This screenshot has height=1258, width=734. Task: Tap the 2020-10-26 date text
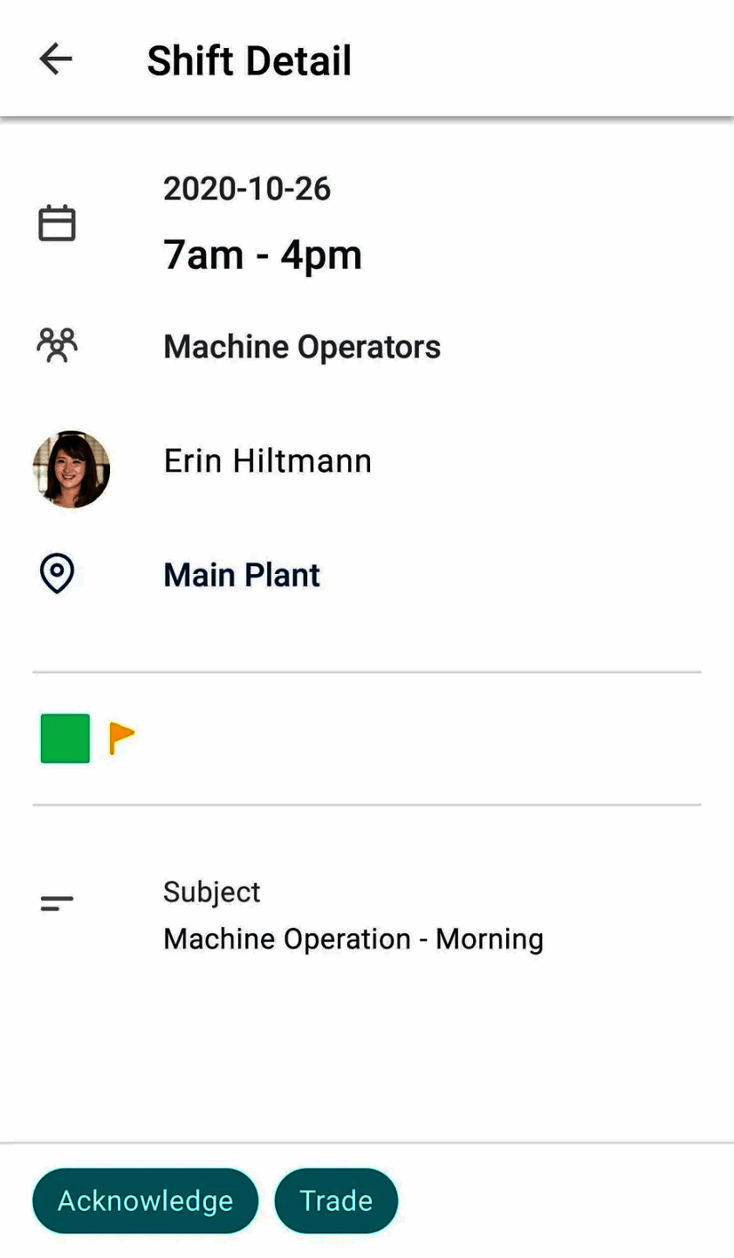[247, 189]
